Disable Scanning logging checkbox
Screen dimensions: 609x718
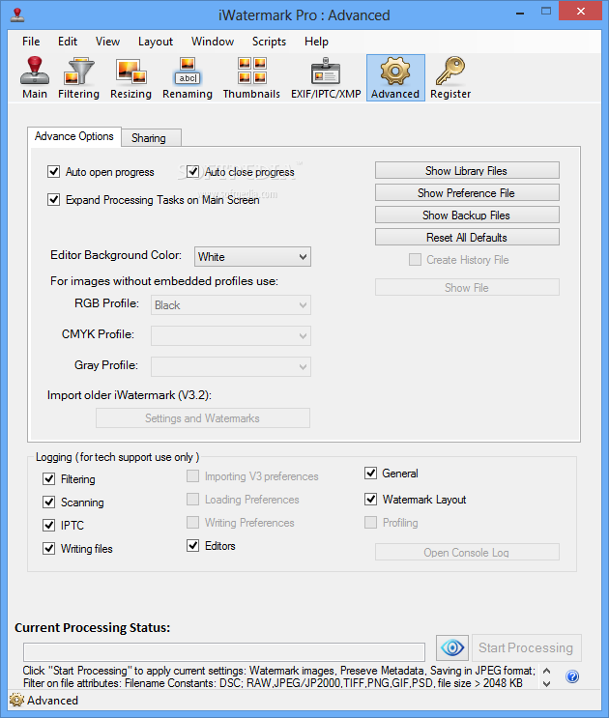tap(49, 503)
